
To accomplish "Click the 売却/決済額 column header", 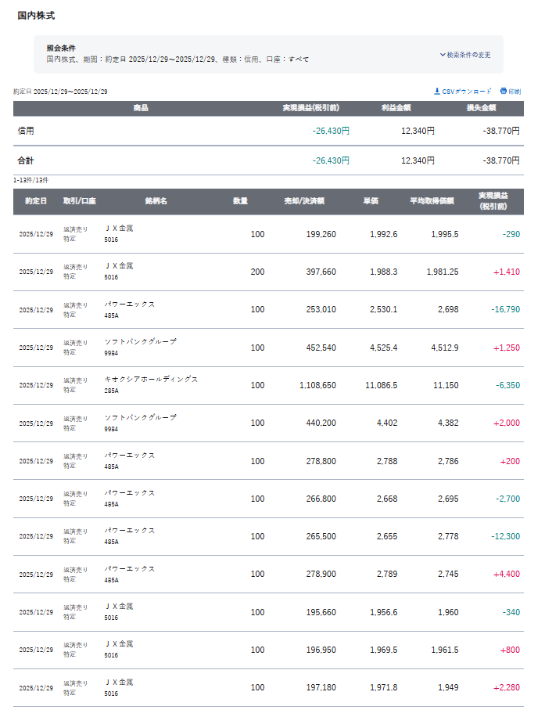I will 304,201.
